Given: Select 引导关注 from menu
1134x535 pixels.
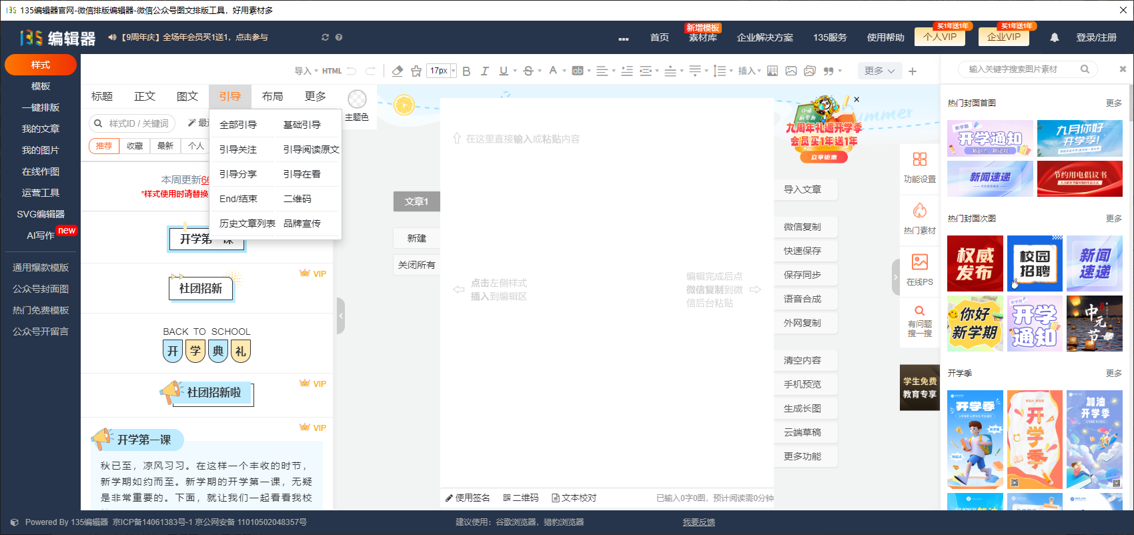Looking at the screenshot, I should [238, 149].
